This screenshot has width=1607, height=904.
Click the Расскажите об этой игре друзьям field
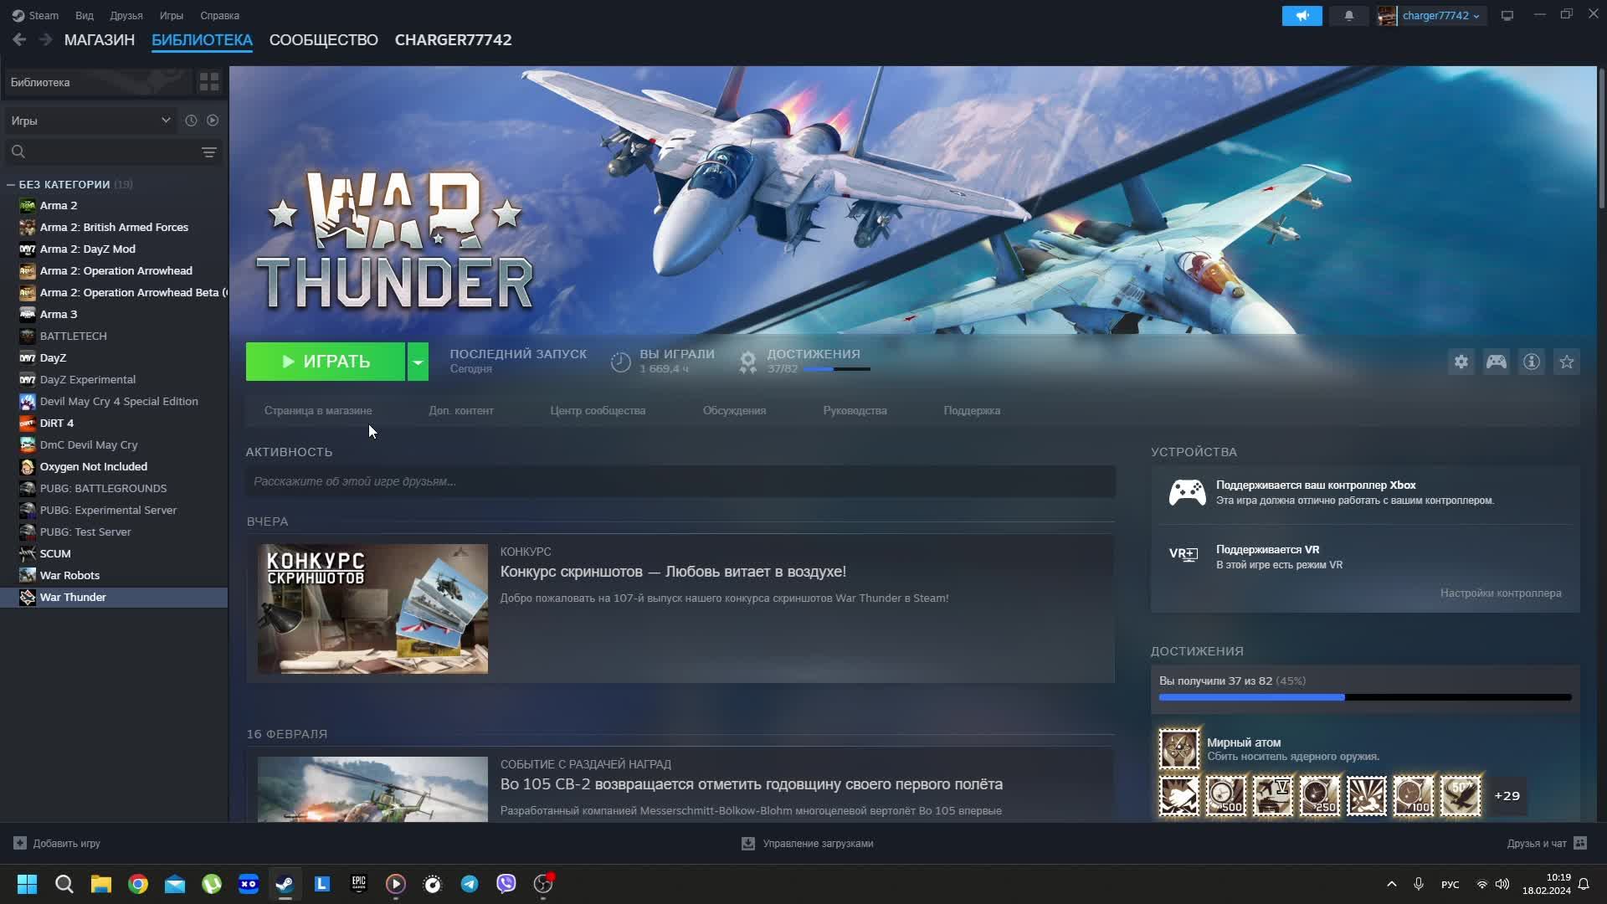point(680,481)
